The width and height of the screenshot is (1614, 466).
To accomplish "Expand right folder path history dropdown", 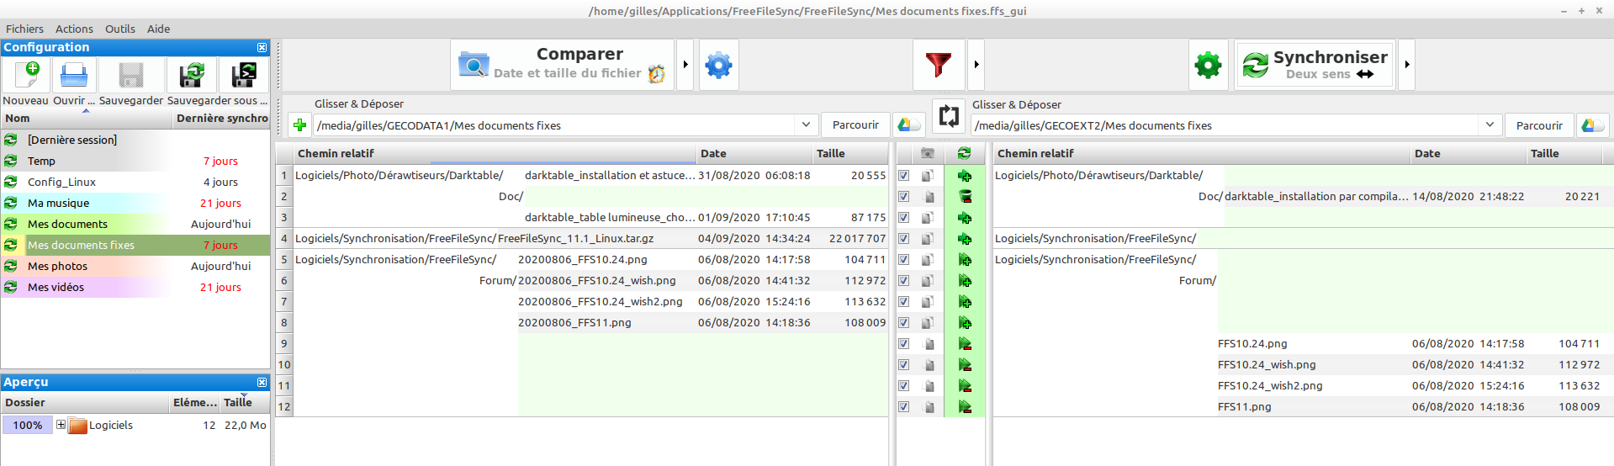I will click(1490, 125).
